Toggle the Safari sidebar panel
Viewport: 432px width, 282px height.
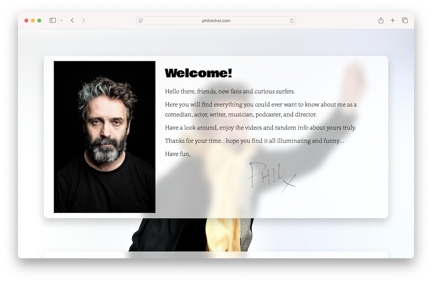point(52,20)
